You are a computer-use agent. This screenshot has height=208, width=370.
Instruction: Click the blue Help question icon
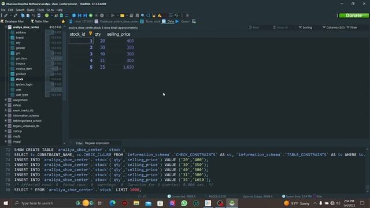click(74, 16)
